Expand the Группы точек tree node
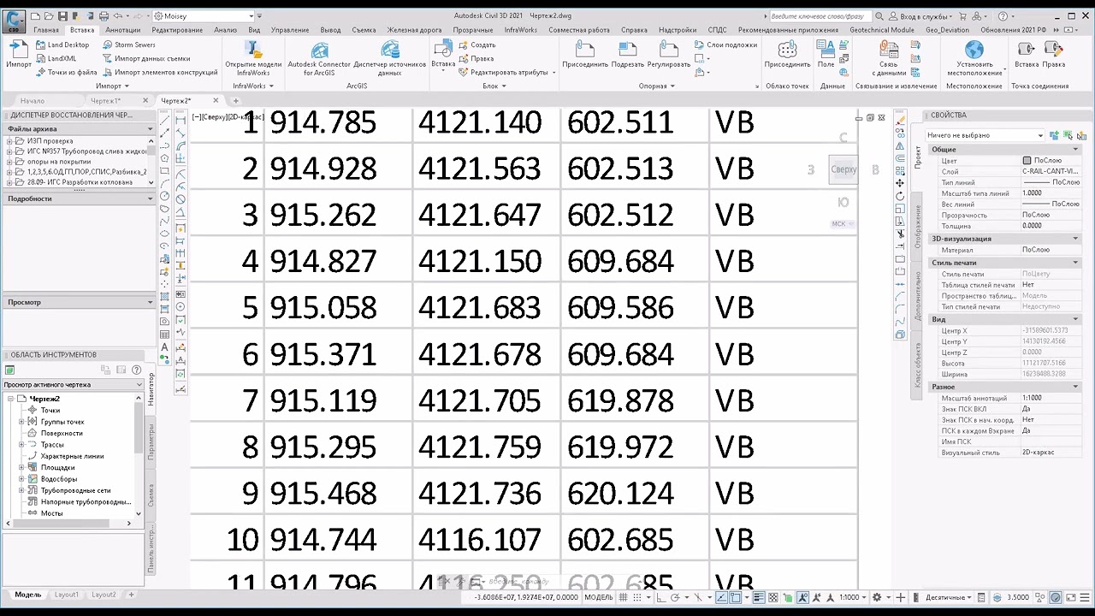The height and width of the screenshot is (616, 1095). tap(21, 422)
